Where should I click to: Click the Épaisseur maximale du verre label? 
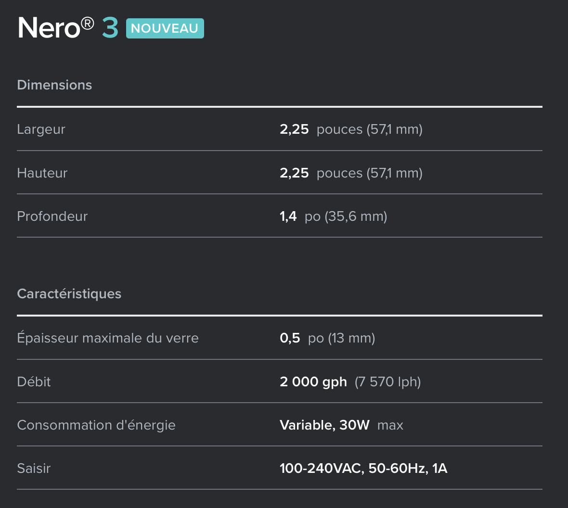[108, 337]
